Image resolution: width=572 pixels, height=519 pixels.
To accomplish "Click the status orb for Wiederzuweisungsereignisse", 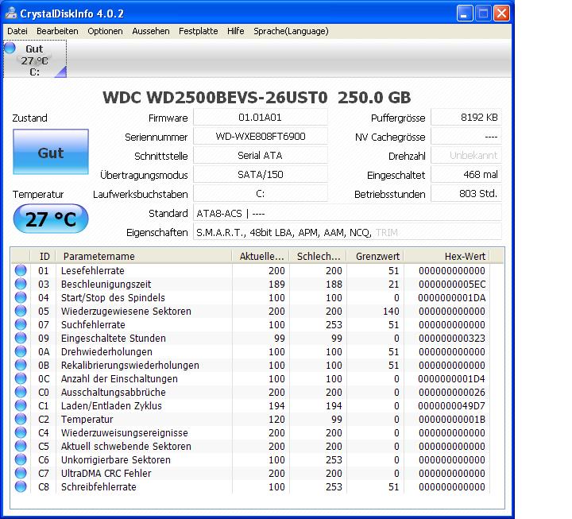I will click(21, 432).
